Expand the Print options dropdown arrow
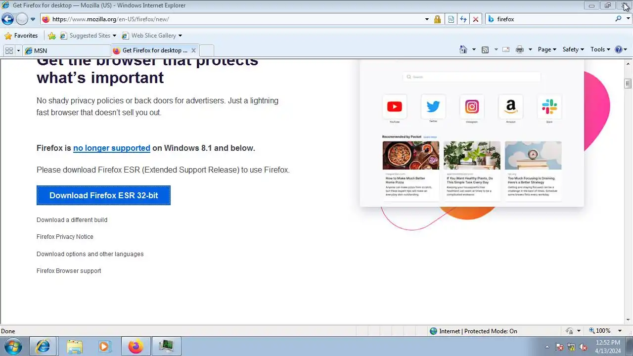Screen dimensions: 633x356 pyautogui.click(x=530, y=49)
